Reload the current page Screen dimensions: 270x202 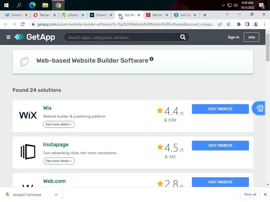pyautogui.click(x=23, y=24)
